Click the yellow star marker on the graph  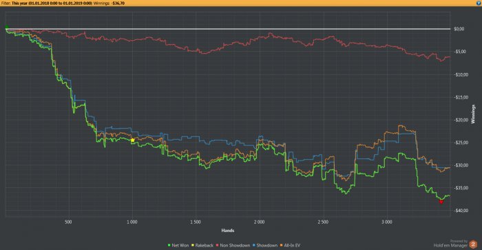coord(132,140)
